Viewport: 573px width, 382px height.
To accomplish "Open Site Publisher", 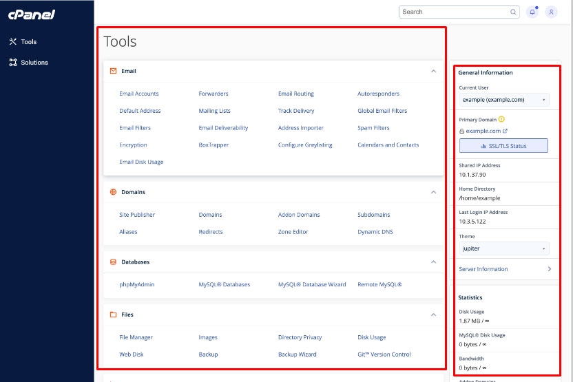I will 137,215.
